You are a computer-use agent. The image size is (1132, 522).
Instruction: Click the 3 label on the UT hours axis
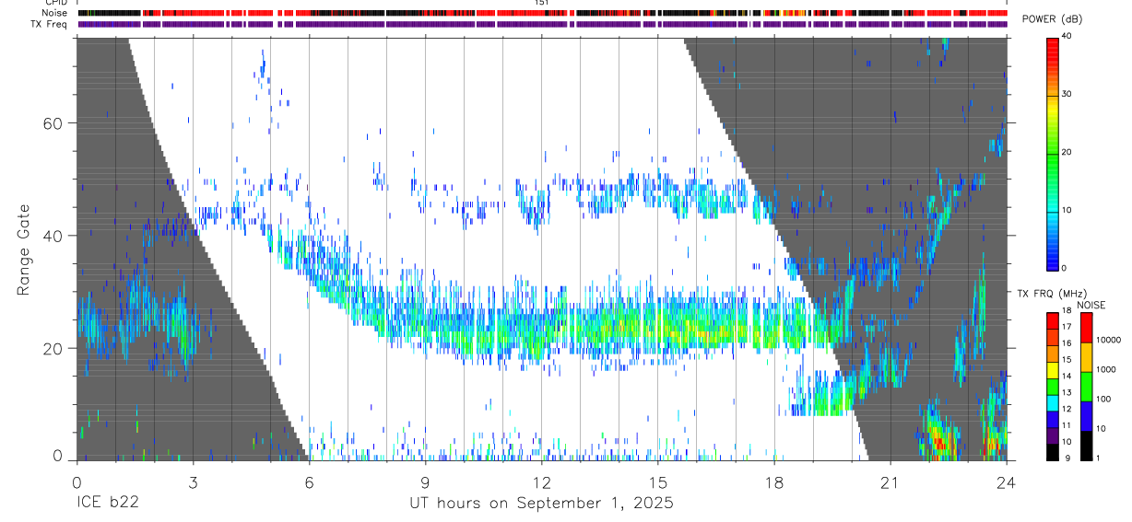193,482
